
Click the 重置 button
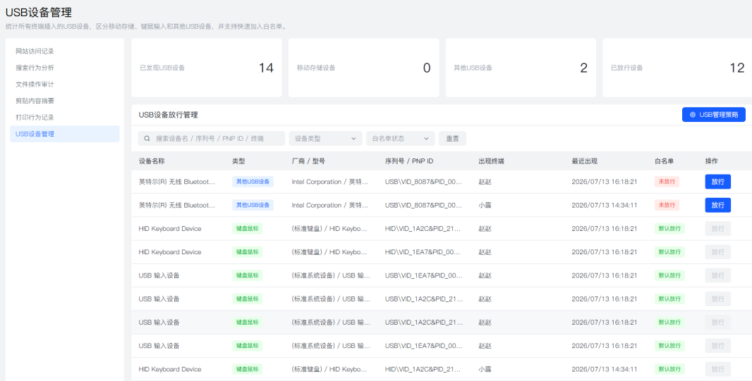452,138
